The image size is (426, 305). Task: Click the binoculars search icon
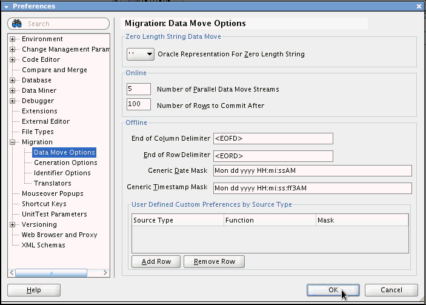[x=17, y=24]
